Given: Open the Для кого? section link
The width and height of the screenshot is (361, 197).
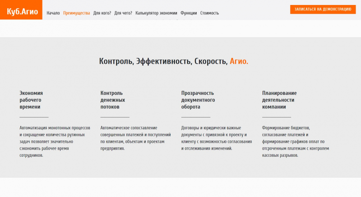Looking at the screenshot, I should (102, 13).
